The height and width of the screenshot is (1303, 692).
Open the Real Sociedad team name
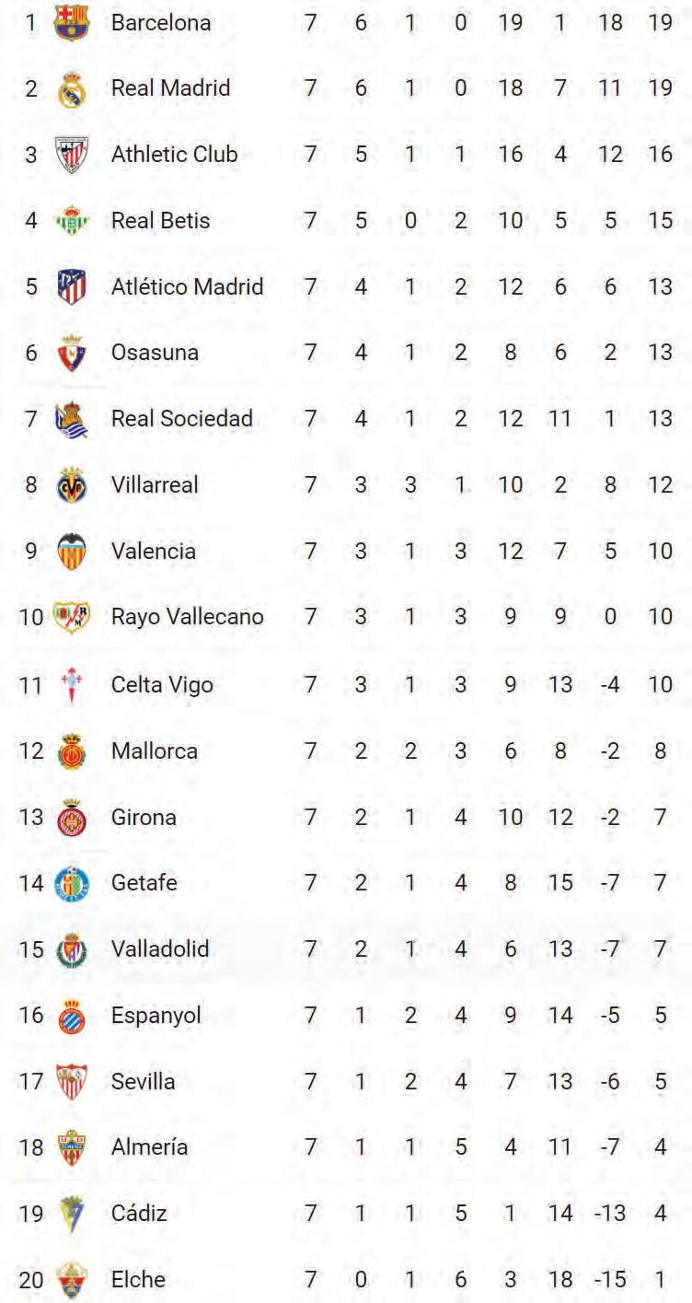click(x=181, y=419)
